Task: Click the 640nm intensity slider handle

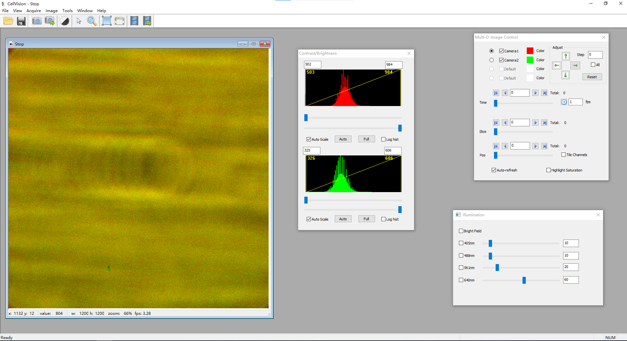Action: [524, 280]
